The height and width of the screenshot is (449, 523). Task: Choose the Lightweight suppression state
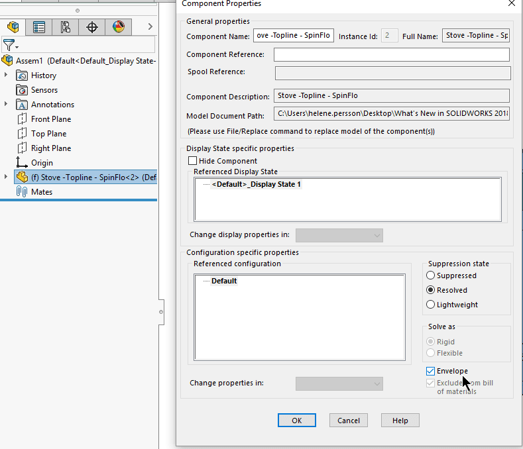point(431,305)
